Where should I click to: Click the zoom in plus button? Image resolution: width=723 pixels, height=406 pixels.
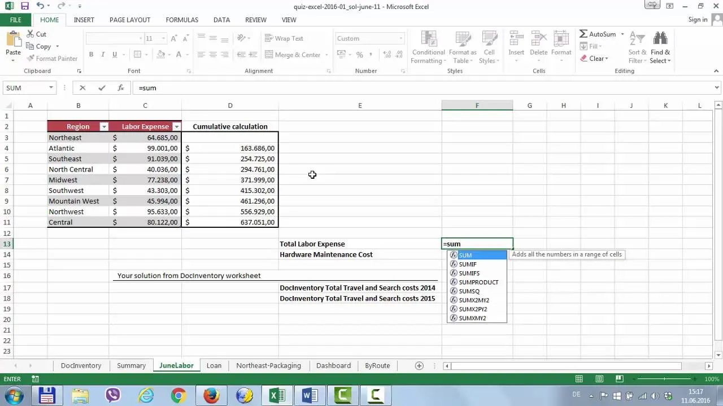tap(694, 379)
